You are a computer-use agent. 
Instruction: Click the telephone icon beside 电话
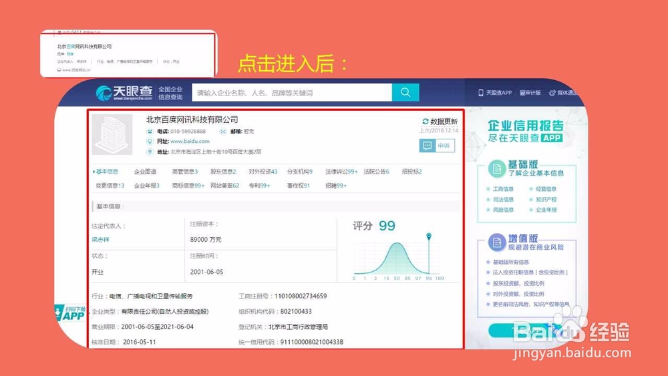point(150,132)
